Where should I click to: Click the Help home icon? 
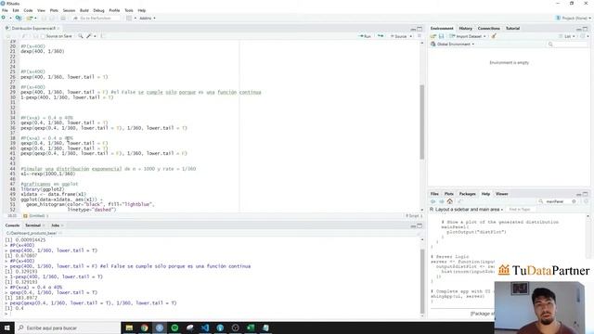click(449, 201)
